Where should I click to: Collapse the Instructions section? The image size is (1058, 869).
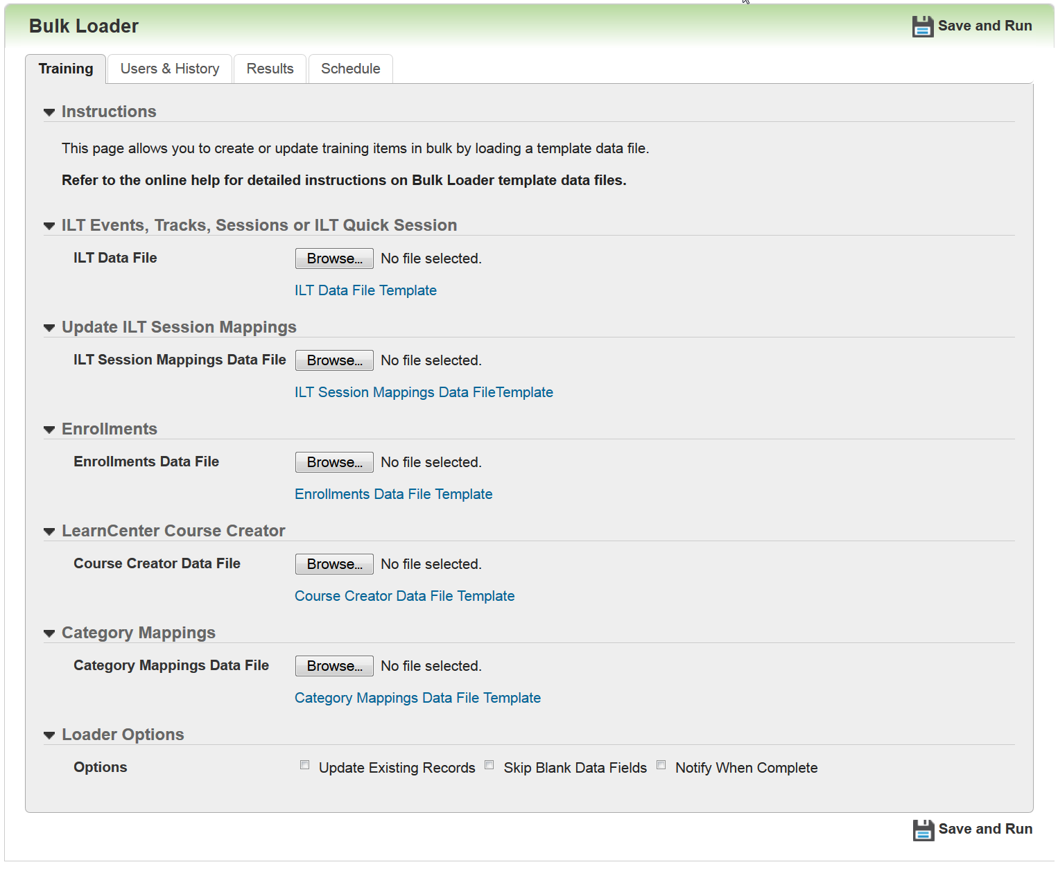click(x=49, y=112)
